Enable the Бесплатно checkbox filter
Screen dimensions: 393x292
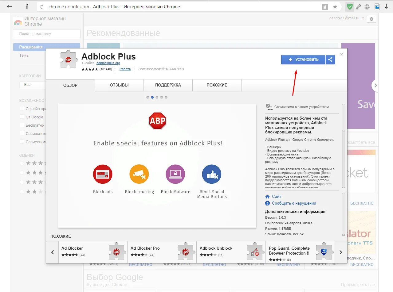pos(22,125)
